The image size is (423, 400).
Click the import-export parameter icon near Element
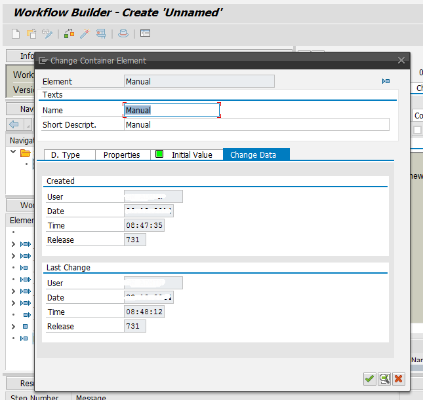tap(386, 81)
